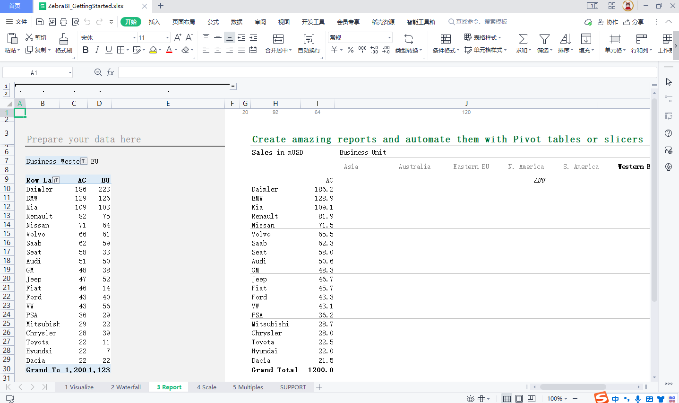Click the 协作 collaborate button
The image size is (679, 403).
tap(608, 22)
